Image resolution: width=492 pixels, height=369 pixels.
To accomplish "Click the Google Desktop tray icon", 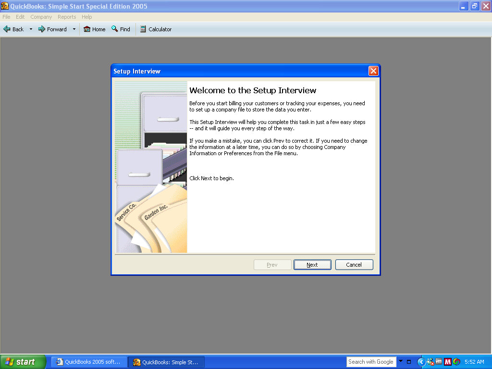I will click(x=456, y=362).
